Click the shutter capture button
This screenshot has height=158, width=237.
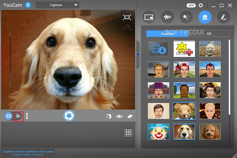[x=69, y=116]
